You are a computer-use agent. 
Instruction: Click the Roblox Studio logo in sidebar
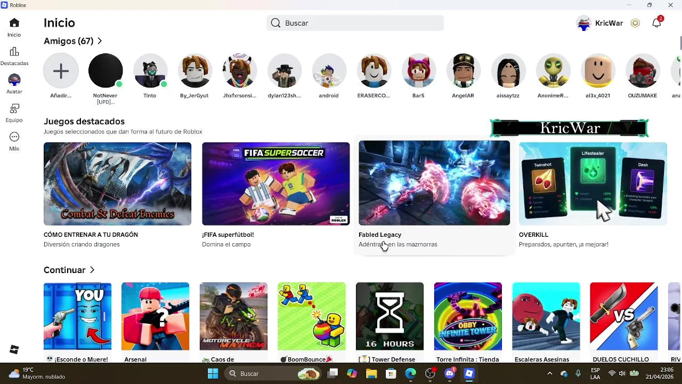(x=14, y=349)
